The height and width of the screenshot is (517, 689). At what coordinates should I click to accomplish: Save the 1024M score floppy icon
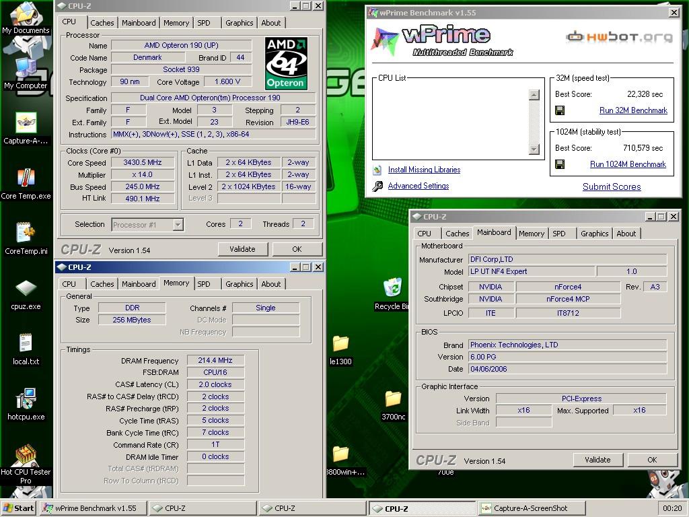pyautogui.click(x=560, y=164)
